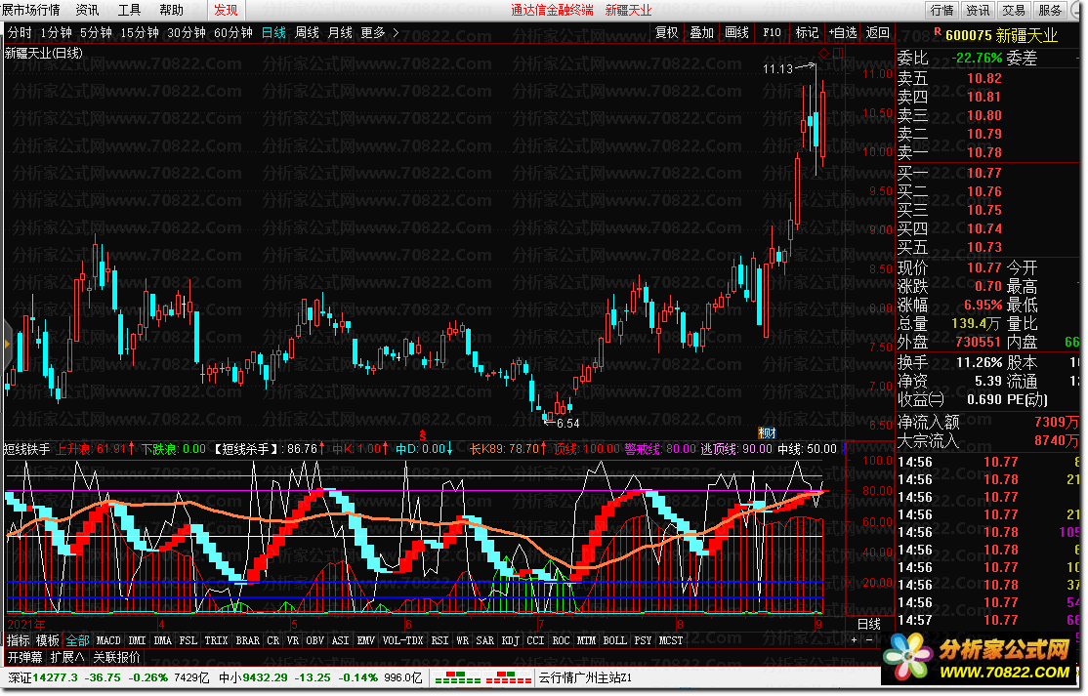1088x696 pixels.
Task: Click top-right 交易 button
Action: [x=1014, y=10]
